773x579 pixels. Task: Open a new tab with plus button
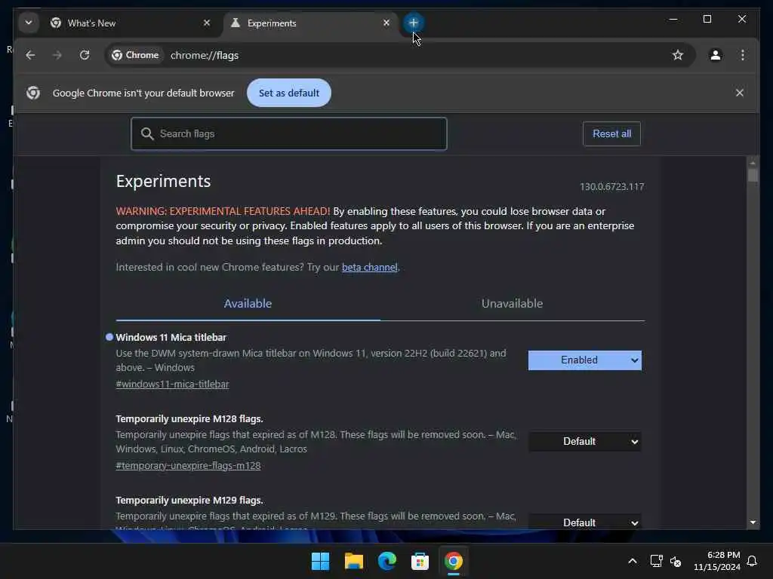[413, 23]
